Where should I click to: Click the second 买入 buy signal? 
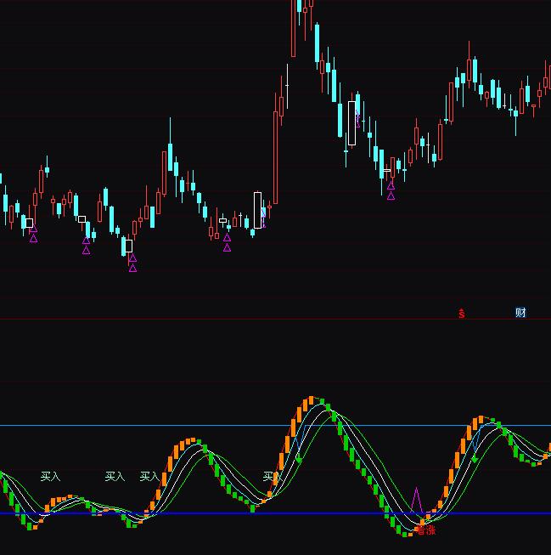(115, 477)
